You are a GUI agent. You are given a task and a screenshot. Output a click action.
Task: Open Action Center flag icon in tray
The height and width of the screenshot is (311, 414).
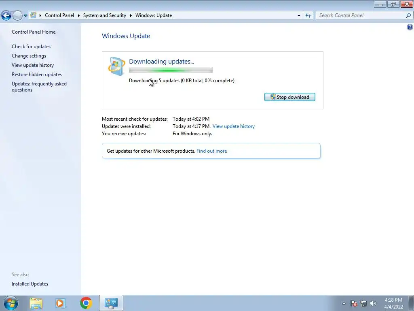pos(353,303)
